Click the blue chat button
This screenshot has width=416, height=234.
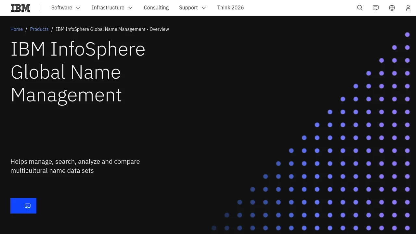pyautogui.click(x=23, y=206)
